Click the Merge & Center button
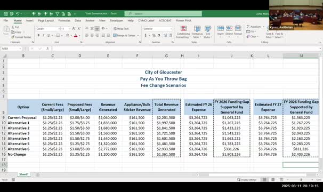This screenshot has width=323, height=192. tap(124, 36)
